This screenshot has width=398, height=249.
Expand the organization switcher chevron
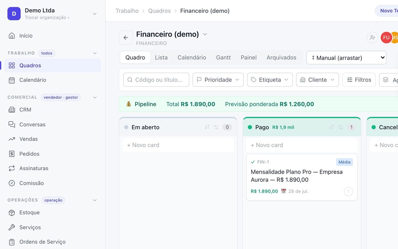pos(95,14)
